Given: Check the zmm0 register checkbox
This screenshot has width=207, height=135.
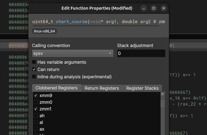Looking at the screenshot, I should pos(36,102).
